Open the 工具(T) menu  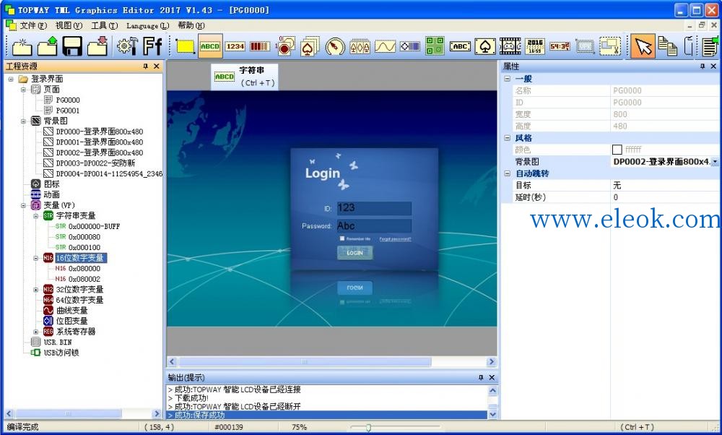[x=105, y=26]
